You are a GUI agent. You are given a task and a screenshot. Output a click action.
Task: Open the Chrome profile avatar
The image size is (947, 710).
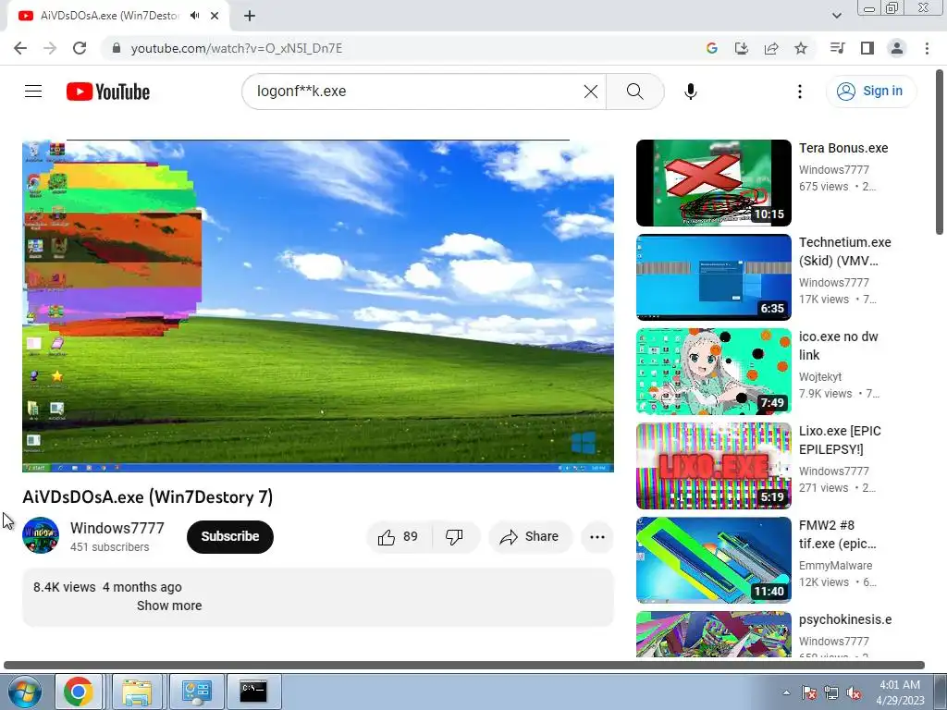coord(897,48)
